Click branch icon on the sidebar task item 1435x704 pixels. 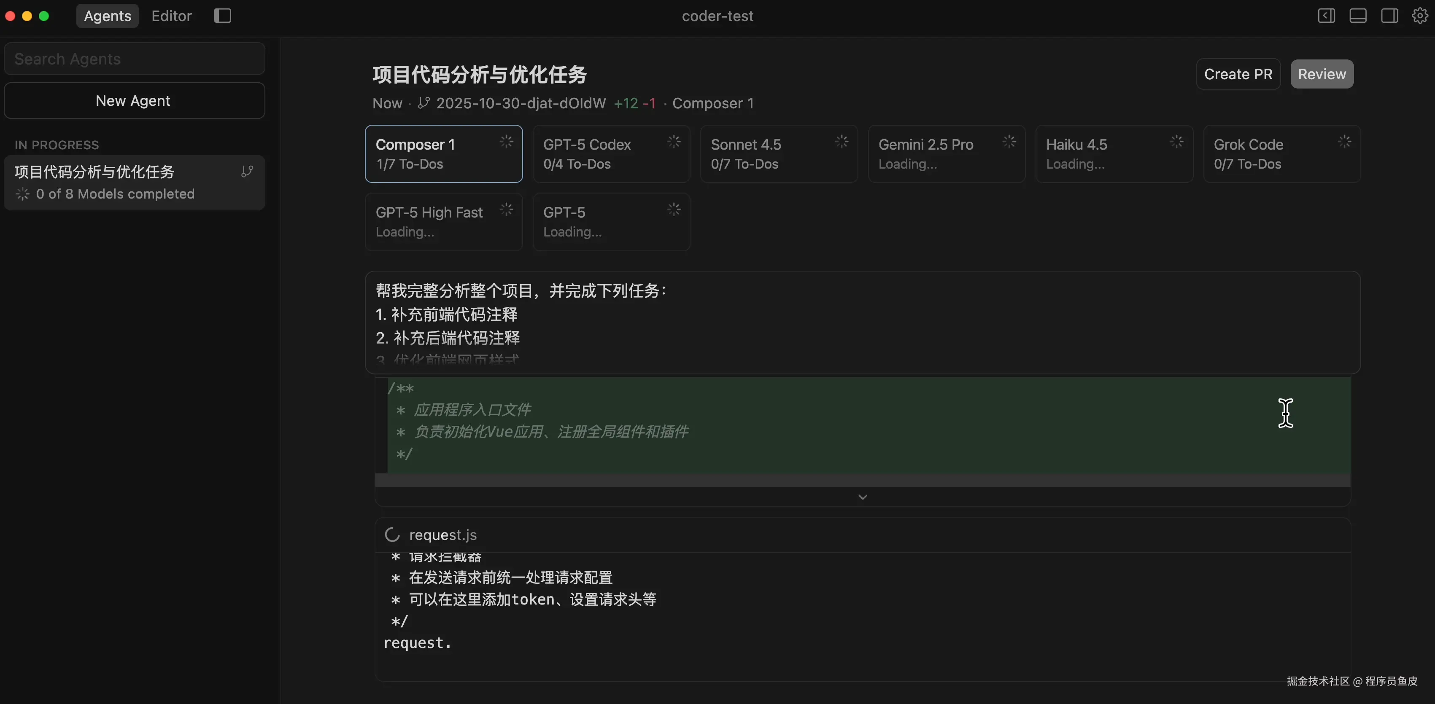coord(247,172)
